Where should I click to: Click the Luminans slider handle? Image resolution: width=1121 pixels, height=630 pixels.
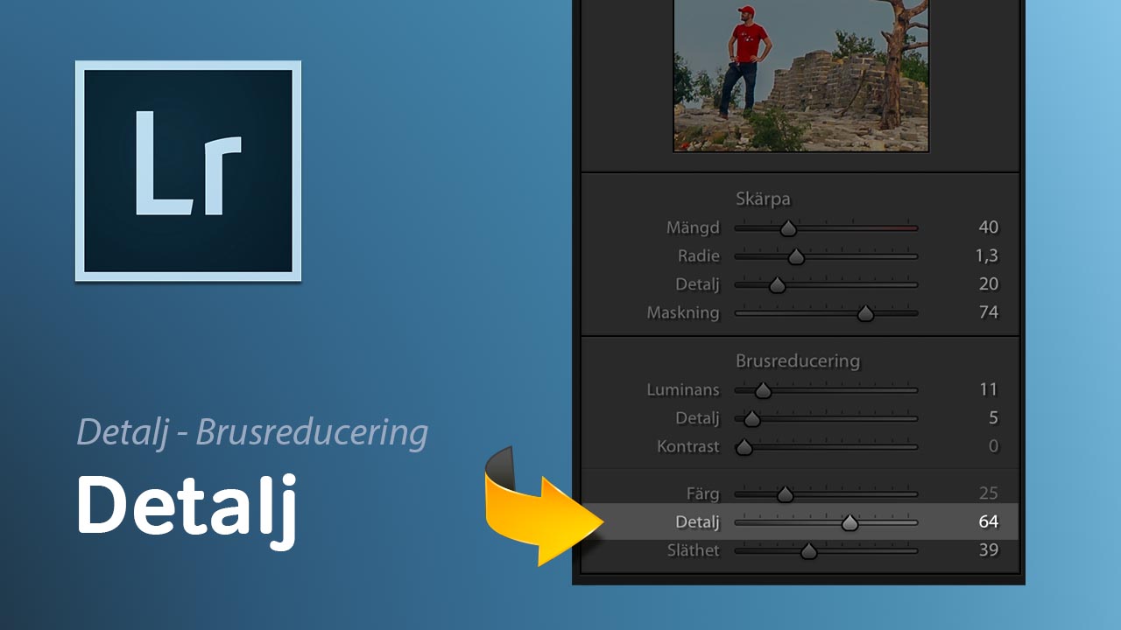click(x=763, y=390)
